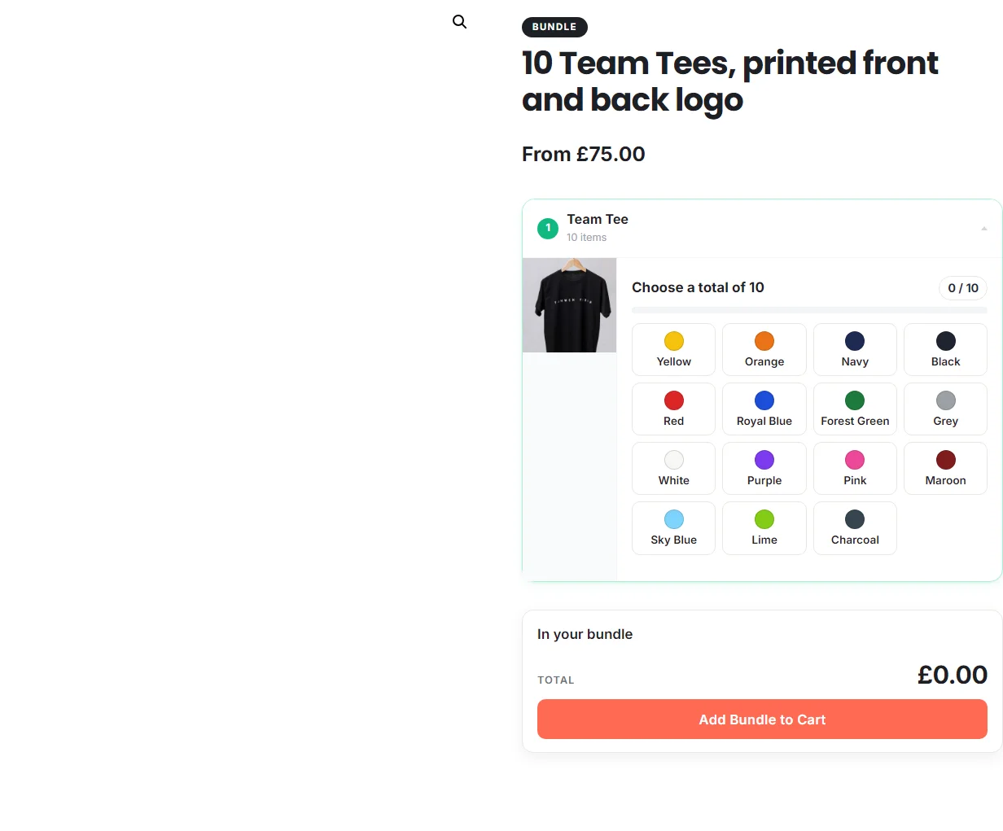
Task: Select the green step 1 badge
Action: click(548, 228)
